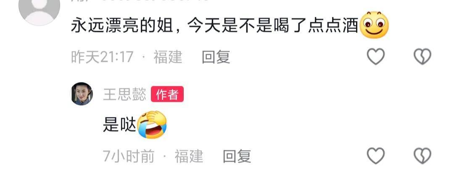Visit 王思懿's profile via username

click(124, 94)
